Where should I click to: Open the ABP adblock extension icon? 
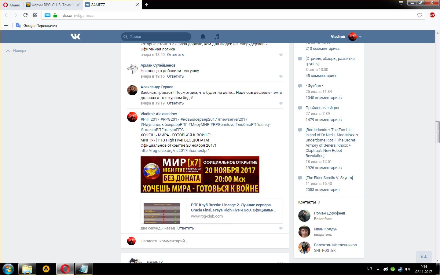click(x=432, y=15)
